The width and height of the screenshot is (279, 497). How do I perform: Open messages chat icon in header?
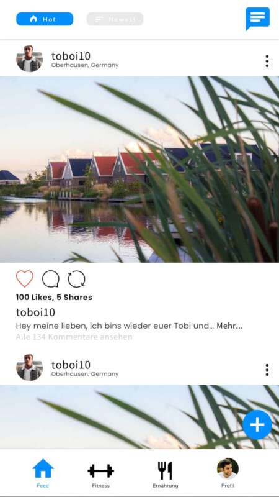[257, 19]
